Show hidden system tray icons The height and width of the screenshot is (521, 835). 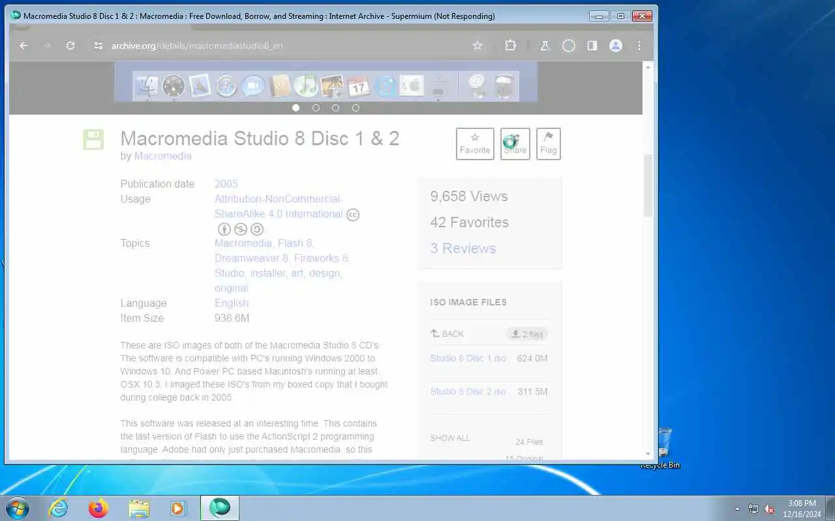pyautogui.click(x=738, y=509)
